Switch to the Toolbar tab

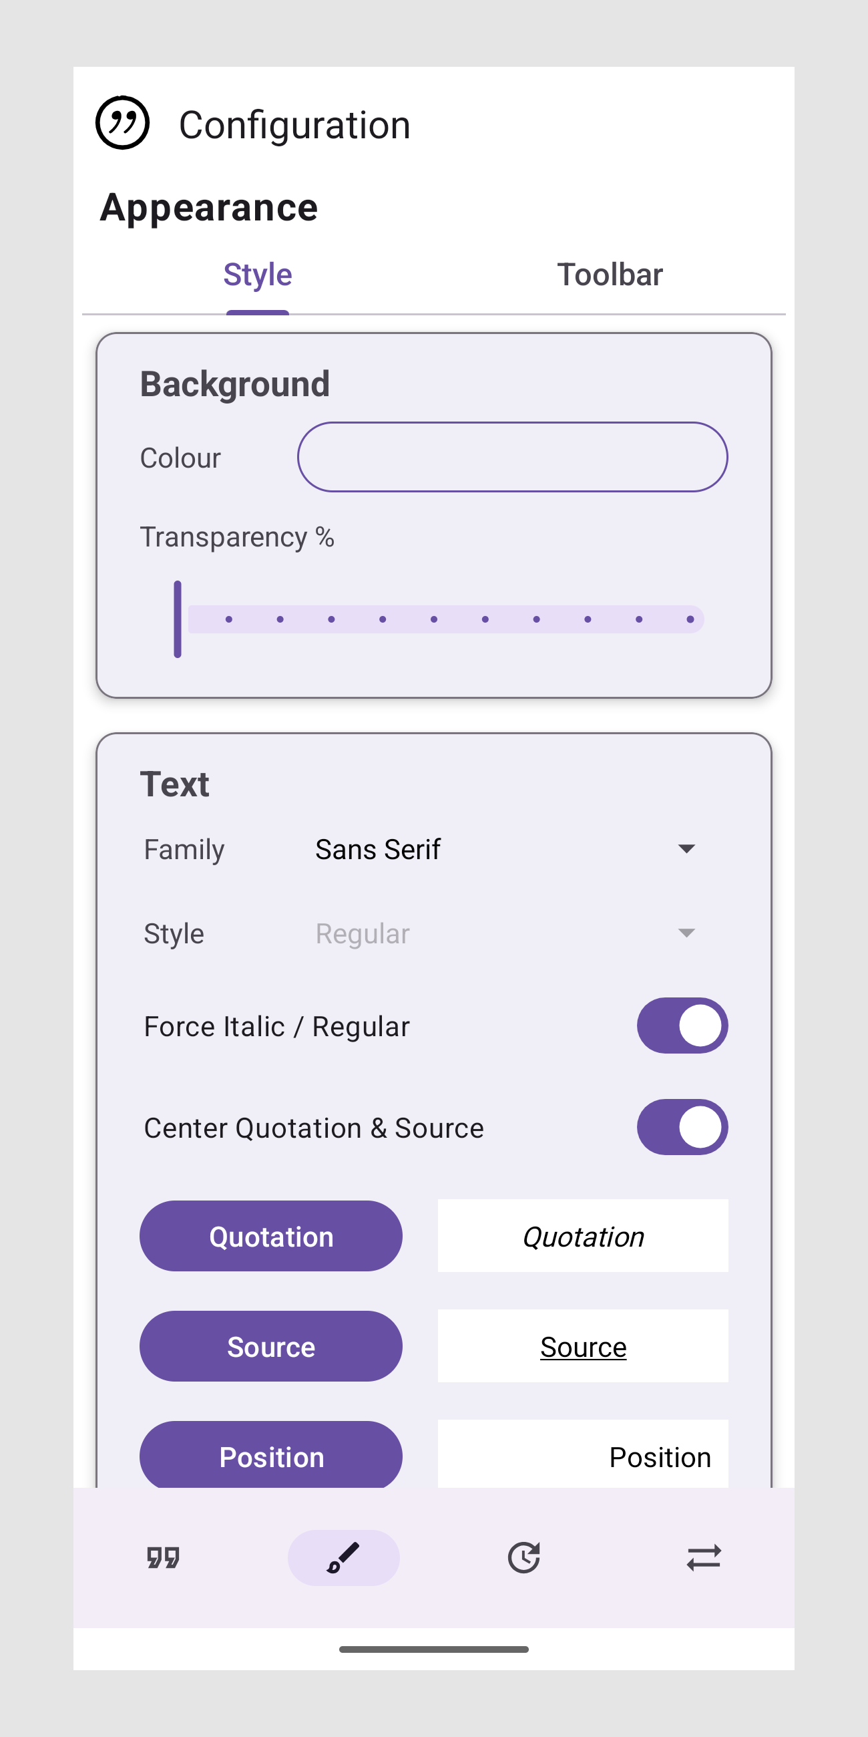(609, 275)
